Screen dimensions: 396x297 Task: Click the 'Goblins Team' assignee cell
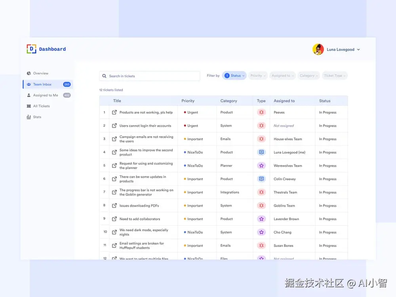(284, 206)
